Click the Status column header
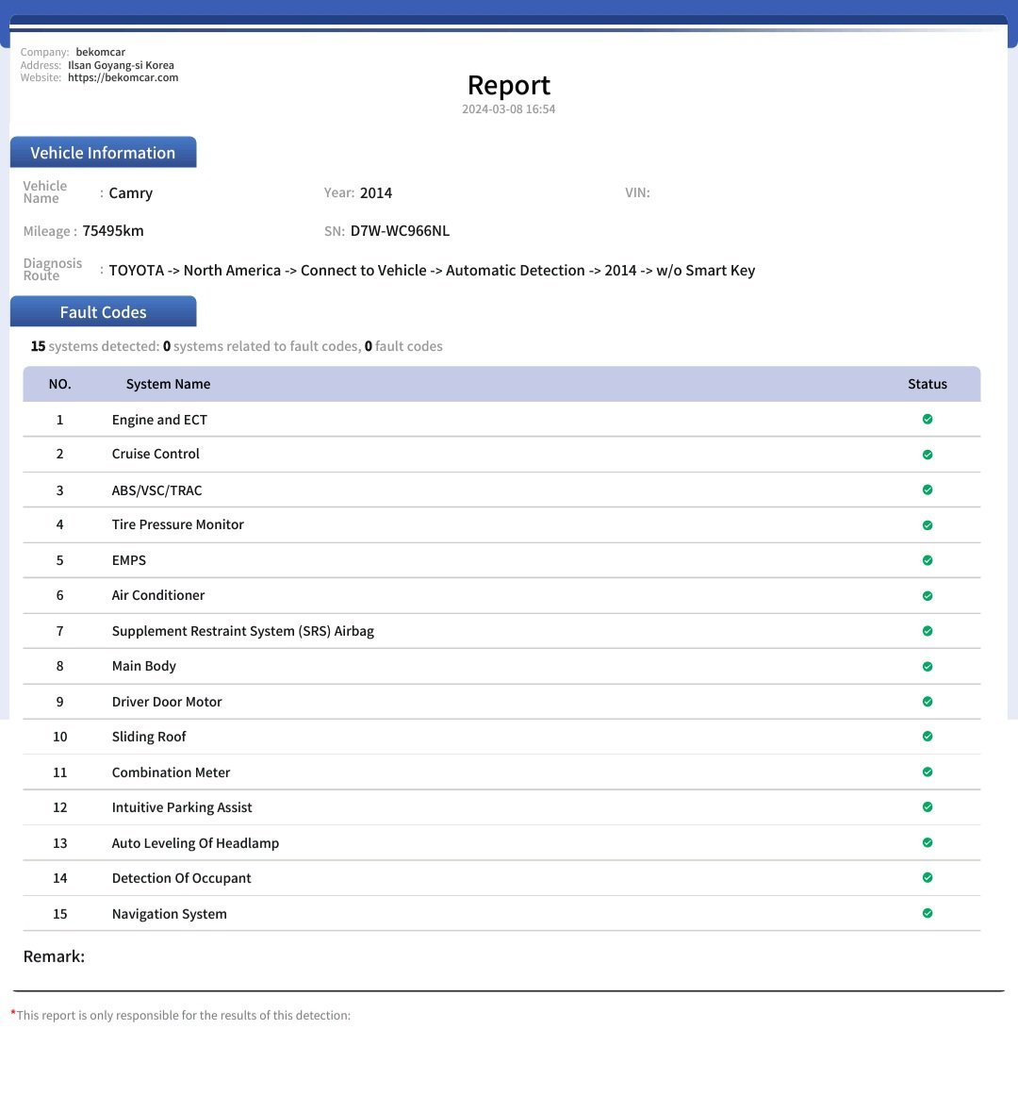This screenshot has height=1113, width=1018. (928, 384)
